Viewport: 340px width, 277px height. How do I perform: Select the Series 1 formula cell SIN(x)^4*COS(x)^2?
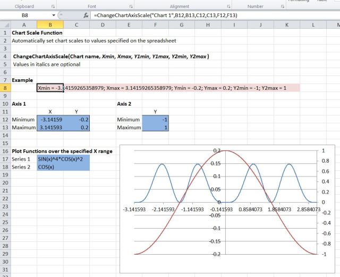tap(63, 159)
